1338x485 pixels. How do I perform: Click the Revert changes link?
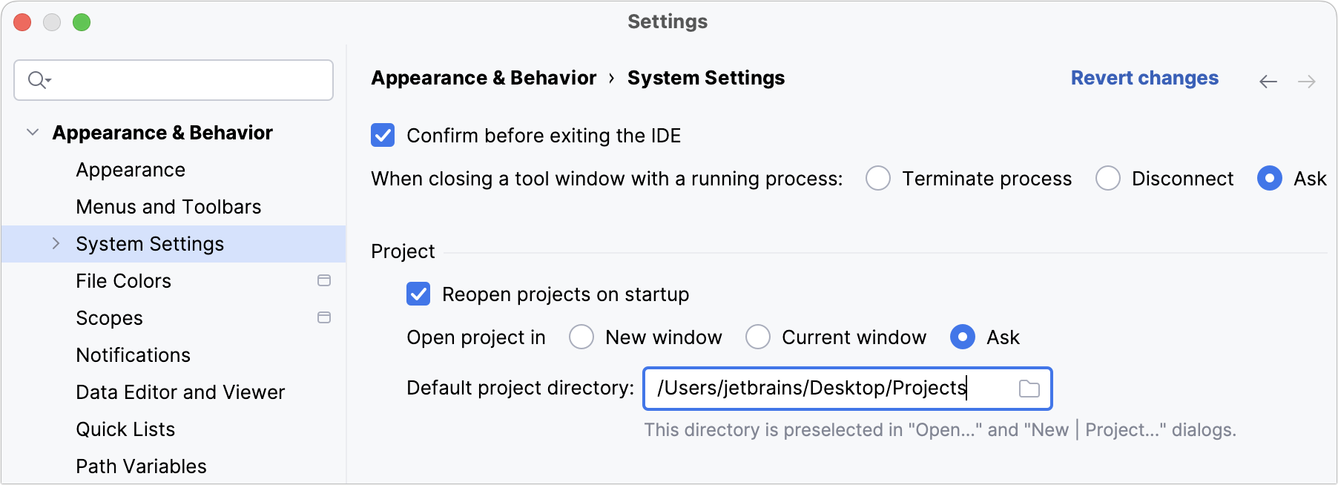1144,78
